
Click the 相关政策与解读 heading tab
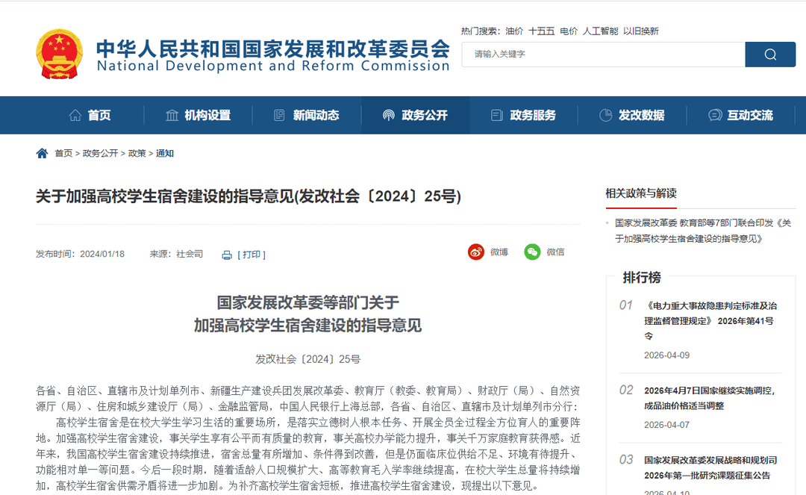click(x=641, y=194)
